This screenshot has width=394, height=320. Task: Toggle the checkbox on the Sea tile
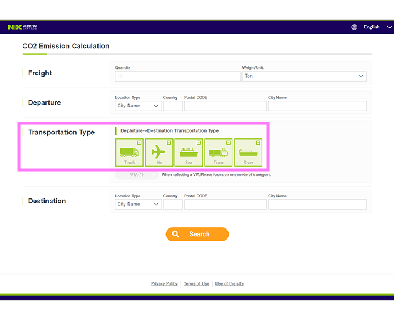pyautogui.click(x=199, y=143)
